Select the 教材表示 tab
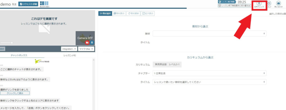286x110 pixels. (119, 13)
